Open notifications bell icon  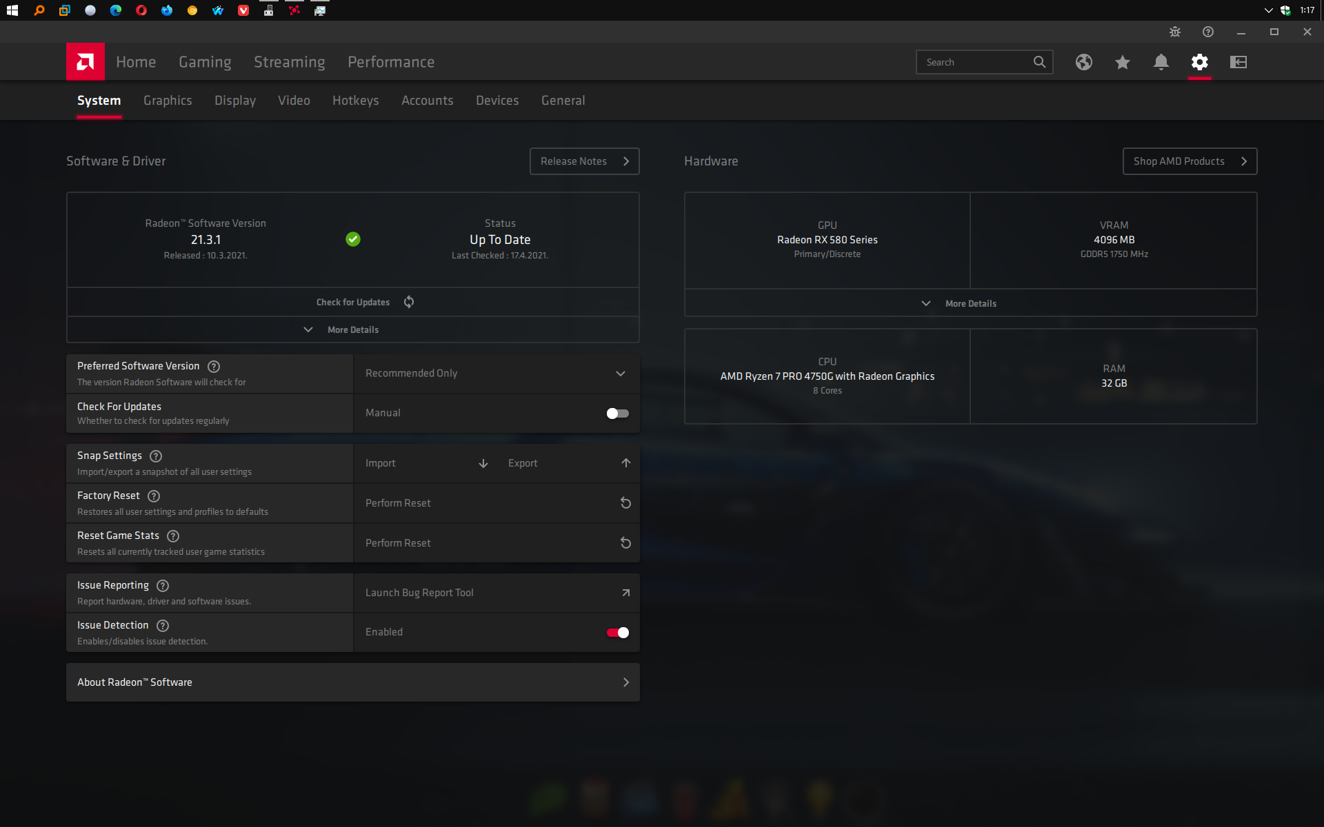(x=1161, y=62)
